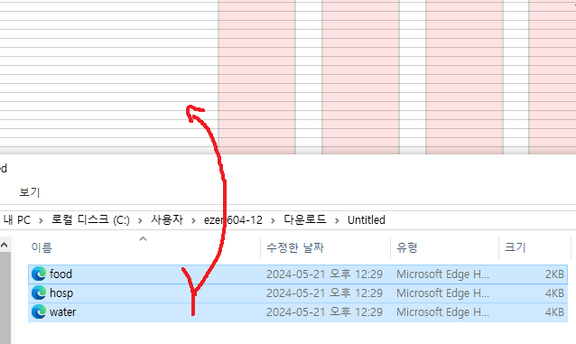The image size is (576, 344).
Task: Click the Microsoft Edge type of food
Action: (442, 274)
